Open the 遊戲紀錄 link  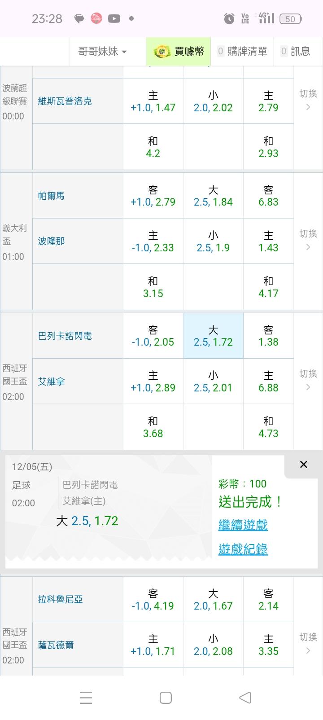[x=243, y=549]
